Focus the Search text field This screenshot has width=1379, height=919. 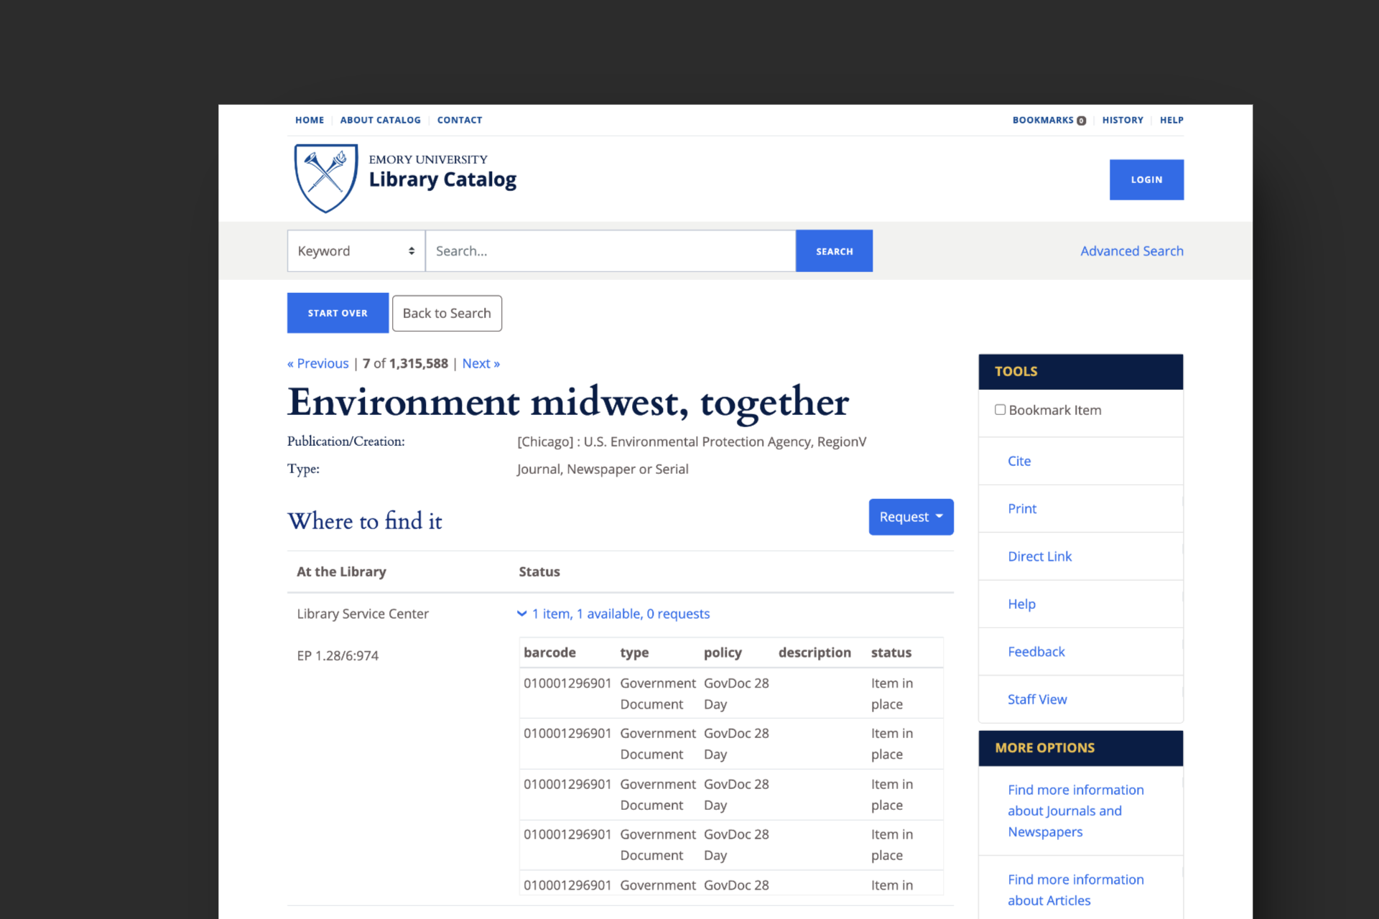610,251
